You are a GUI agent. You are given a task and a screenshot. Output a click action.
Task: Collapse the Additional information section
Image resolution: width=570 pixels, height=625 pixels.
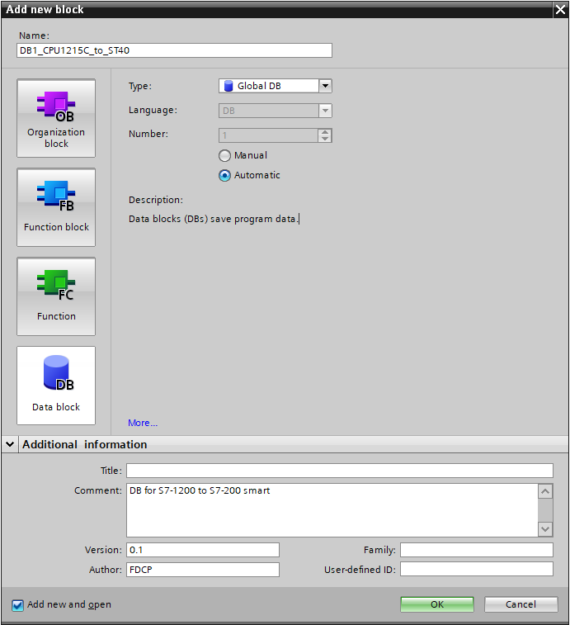coord(10,444)
